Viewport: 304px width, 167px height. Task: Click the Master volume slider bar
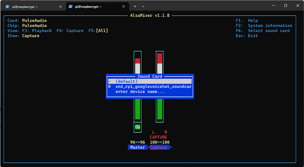tap(137, 87)
